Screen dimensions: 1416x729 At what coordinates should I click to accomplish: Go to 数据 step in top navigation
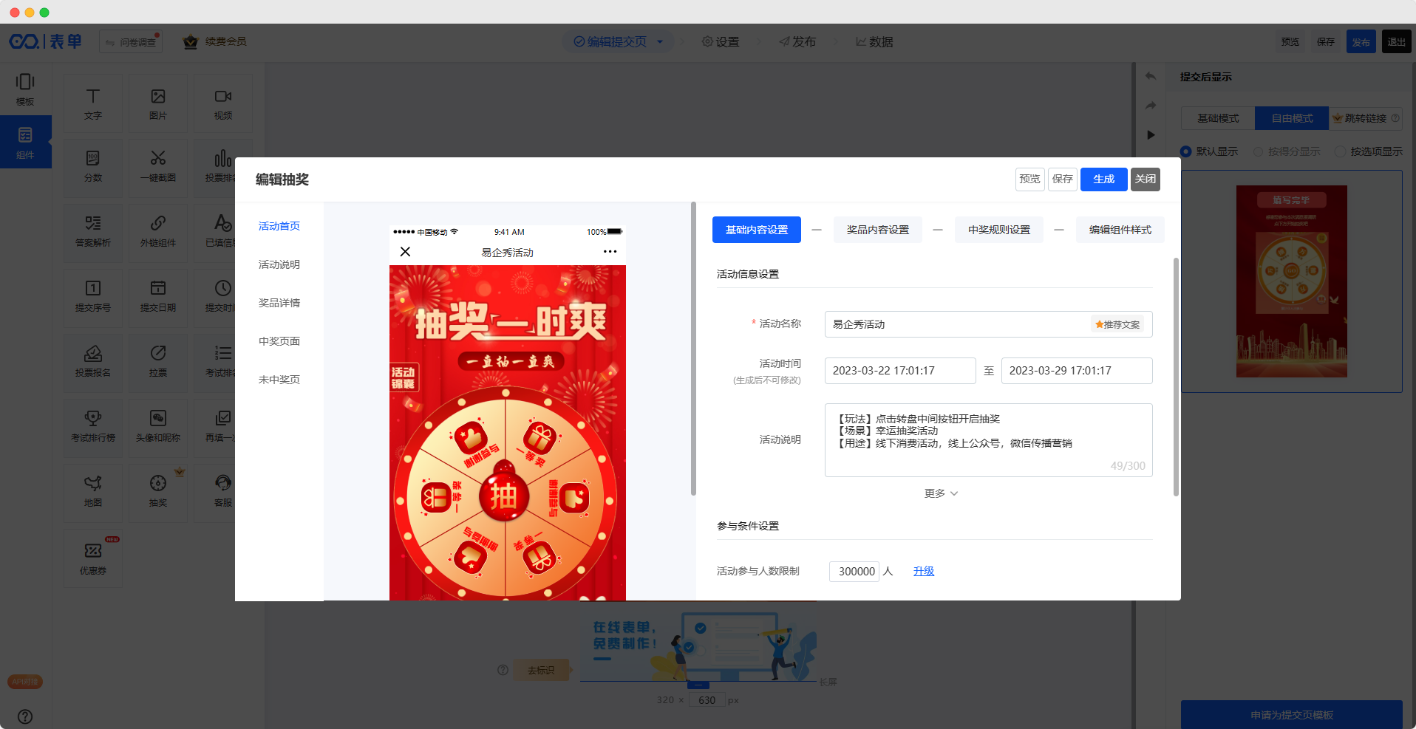[874, 42]
